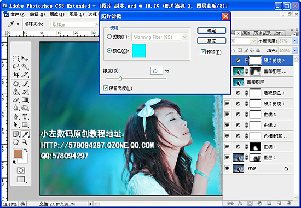Swap foreground and background colors

pyautogui.click(x=26, y=150)
